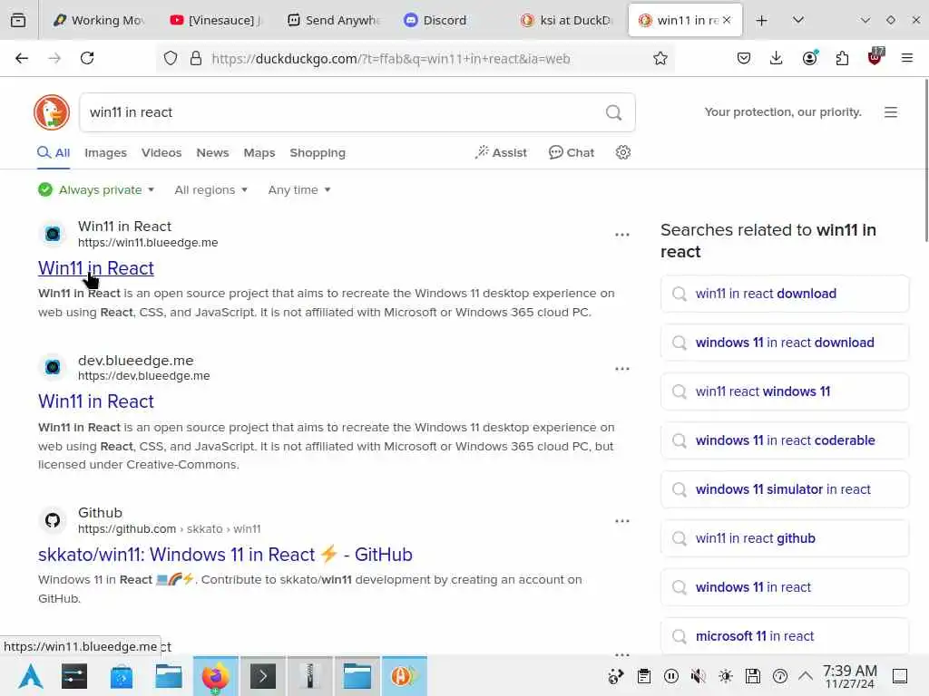This screenshot has width=929, height=696.
Task: List all tabs with dropdown arrow
Action: 798,20
